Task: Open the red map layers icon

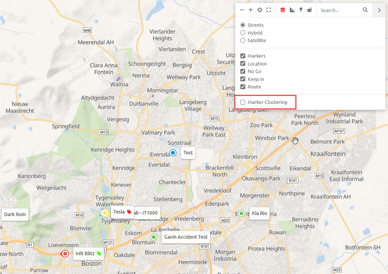Action: point(283,10)
